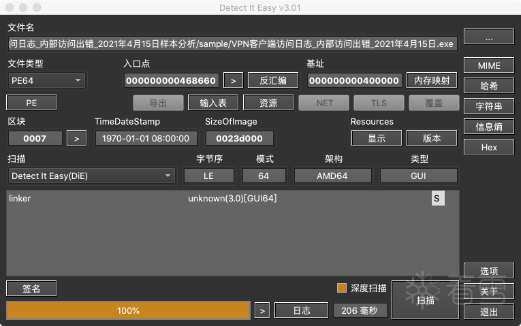Click the PE button
Viewport: 521px width, 326px height.
[31, 103]
